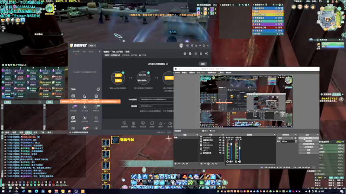Open Windows Start menu

(x=3, y=191)
